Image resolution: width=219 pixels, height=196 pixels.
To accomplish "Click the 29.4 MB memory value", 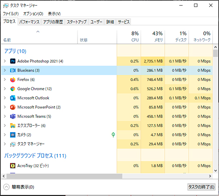I will (x=155, y=144).
